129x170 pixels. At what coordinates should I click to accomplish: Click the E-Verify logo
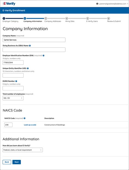(9, 4)
